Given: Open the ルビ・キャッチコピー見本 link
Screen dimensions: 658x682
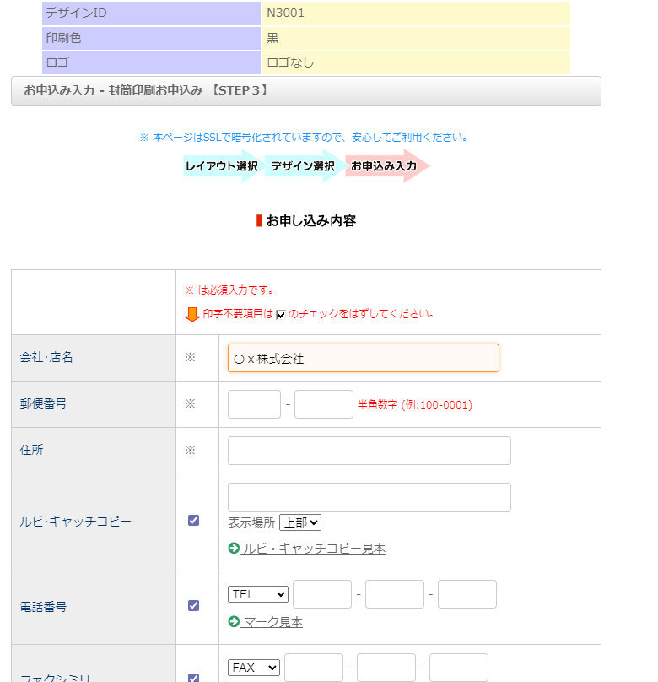Looking at the screenshot, I should tap(313, 549).
